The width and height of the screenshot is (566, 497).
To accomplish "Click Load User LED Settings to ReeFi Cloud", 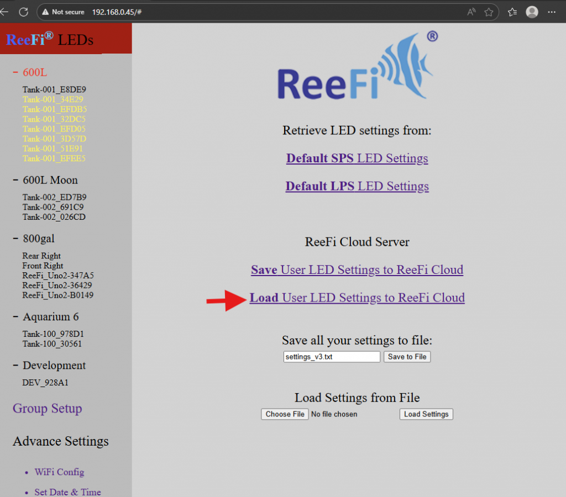I will 357,298.
